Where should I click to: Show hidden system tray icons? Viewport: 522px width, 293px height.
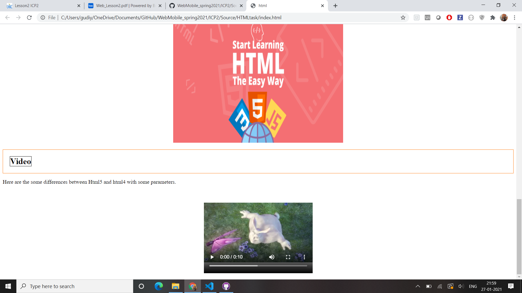(x=418, y=286)
